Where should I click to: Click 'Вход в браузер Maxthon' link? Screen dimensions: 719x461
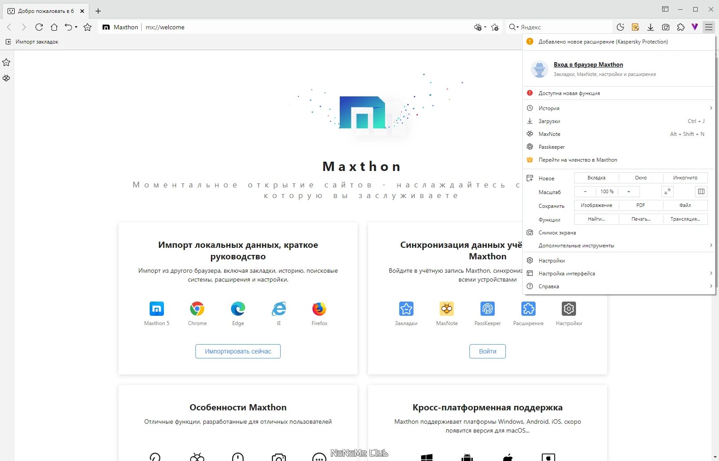pyautogui.click(x=588, y=64)
